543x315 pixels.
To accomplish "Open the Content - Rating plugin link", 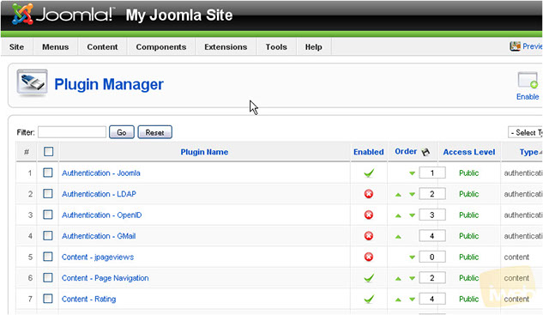I will 88,299.
